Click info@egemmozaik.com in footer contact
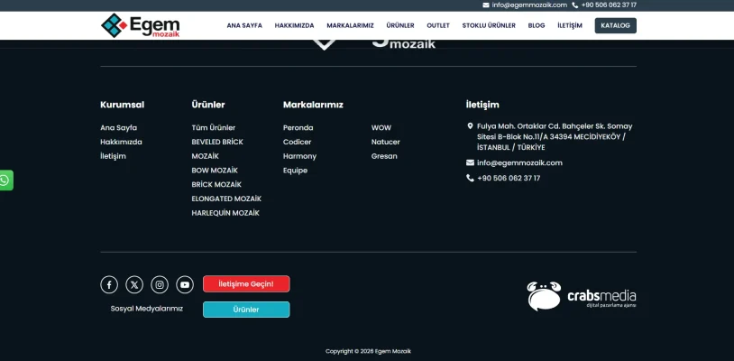Image resolution: width=734 pixels, height=361 pixels. point(519,163)
